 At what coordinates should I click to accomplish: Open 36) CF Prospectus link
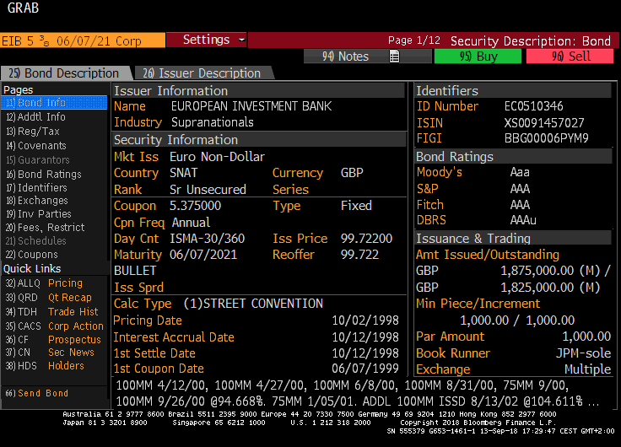tap(53, 339)
